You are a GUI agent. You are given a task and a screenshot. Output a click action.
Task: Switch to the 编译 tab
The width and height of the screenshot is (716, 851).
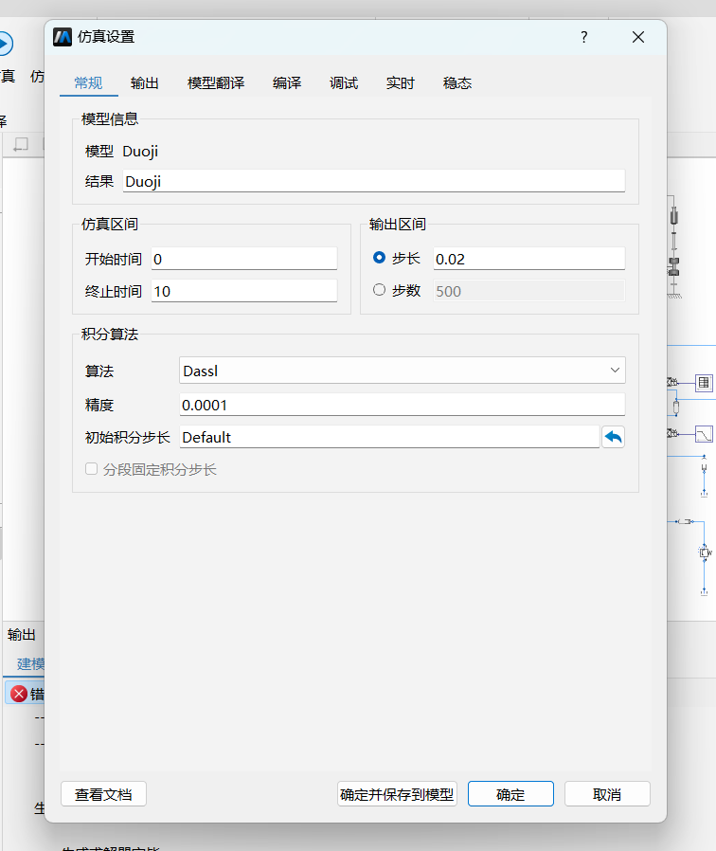tap(287, 83)
